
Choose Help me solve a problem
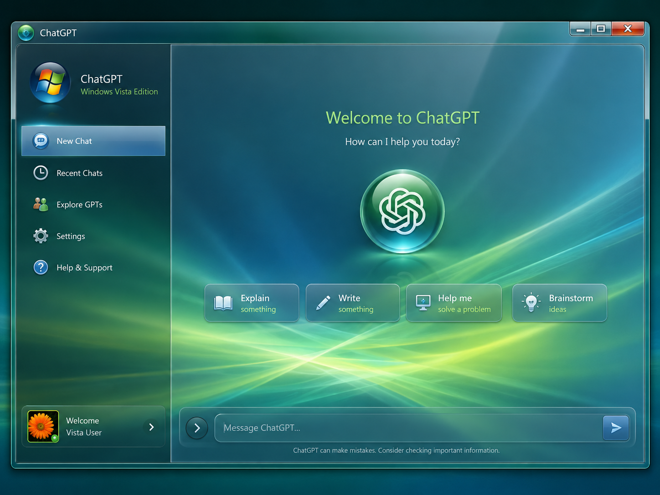click(454, 303)
